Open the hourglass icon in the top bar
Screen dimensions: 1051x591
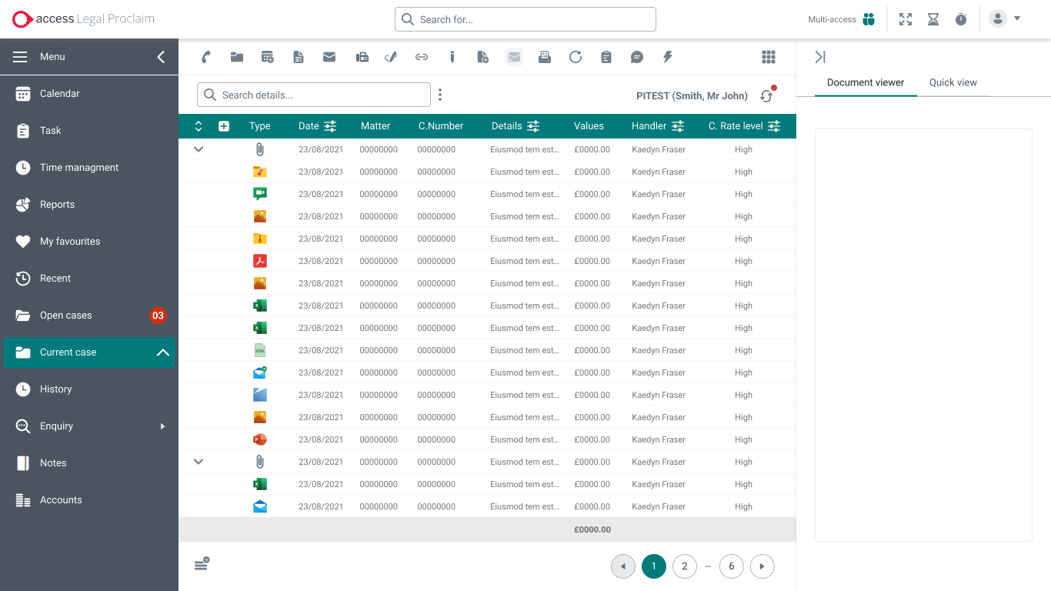coord(933,19)
